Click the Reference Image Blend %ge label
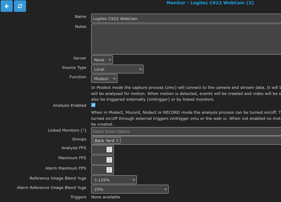This screenshot has height=202, width=281. tap(58, 178)
